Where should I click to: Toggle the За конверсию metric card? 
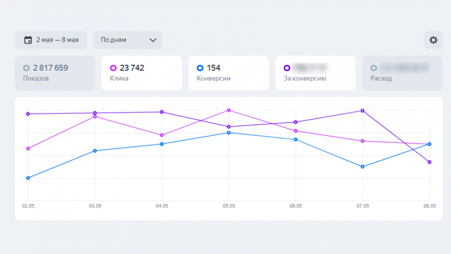click(x=315, y=73)
